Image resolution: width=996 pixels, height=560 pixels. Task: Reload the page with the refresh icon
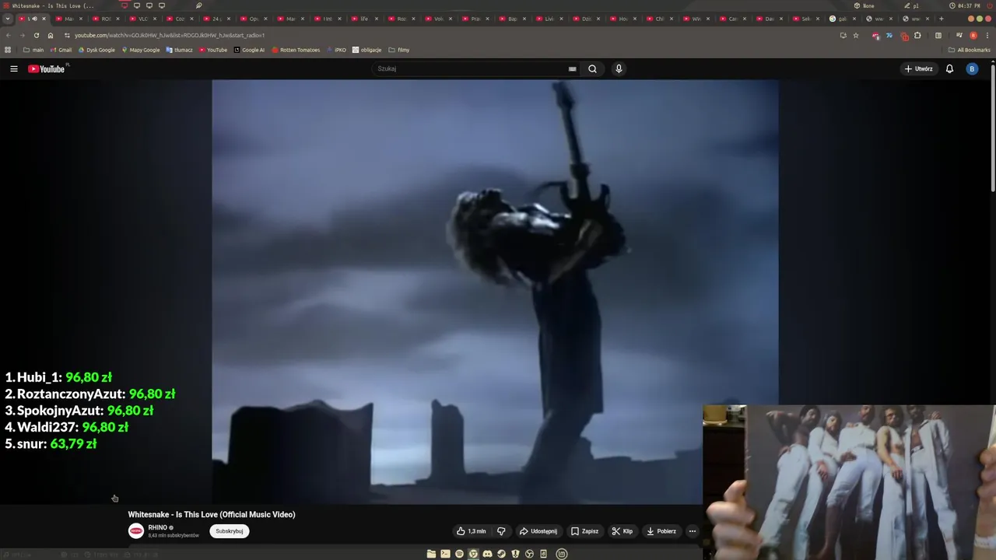pyautogui.click(x=36, y=35)
